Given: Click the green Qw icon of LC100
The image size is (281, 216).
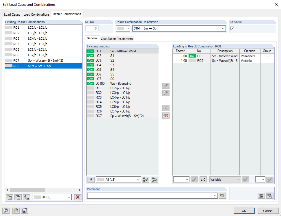Looking at the screenshot, I should point(90,84).
